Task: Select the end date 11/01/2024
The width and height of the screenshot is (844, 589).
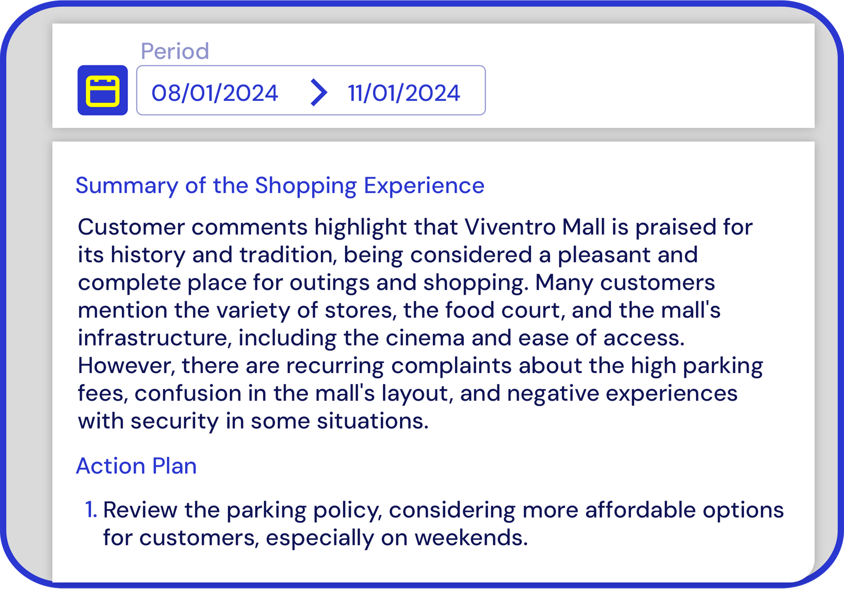Action: point(404,93)
